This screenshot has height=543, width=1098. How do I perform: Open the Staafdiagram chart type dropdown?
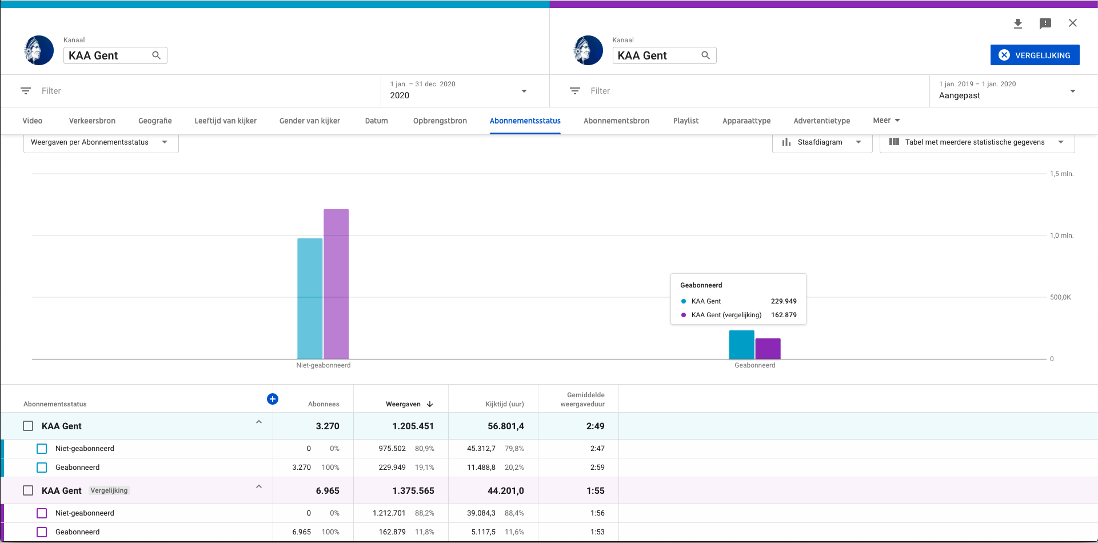coord(822,142)
